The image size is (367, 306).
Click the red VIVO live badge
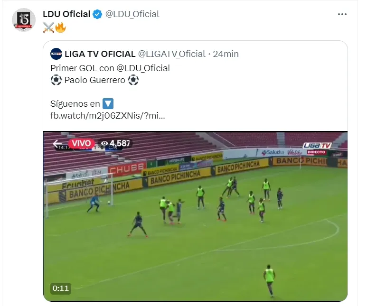81,143
